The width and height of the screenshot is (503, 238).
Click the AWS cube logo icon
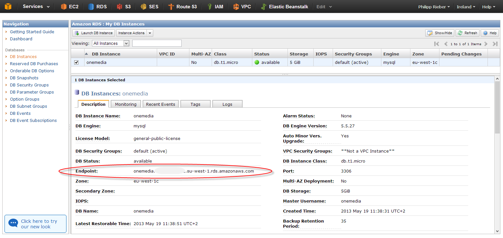click(x=8, y=6)
